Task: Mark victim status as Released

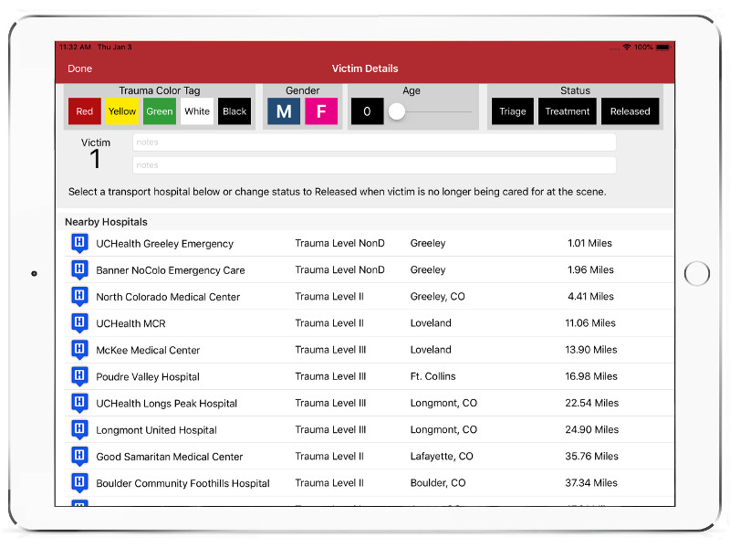Action: 630,111
